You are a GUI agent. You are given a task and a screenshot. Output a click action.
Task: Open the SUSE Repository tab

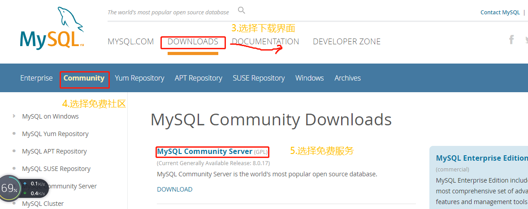[259, 78]
